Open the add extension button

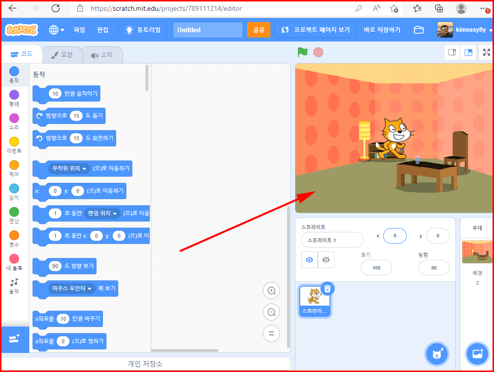click(x=15, y=339)
